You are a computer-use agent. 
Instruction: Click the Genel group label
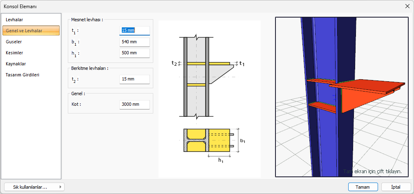pyautogui.click(x=78, y=94)
